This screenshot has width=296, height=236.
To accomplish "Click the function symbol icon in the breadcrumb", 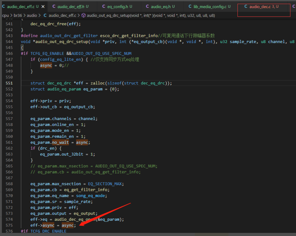I will 83,16.
